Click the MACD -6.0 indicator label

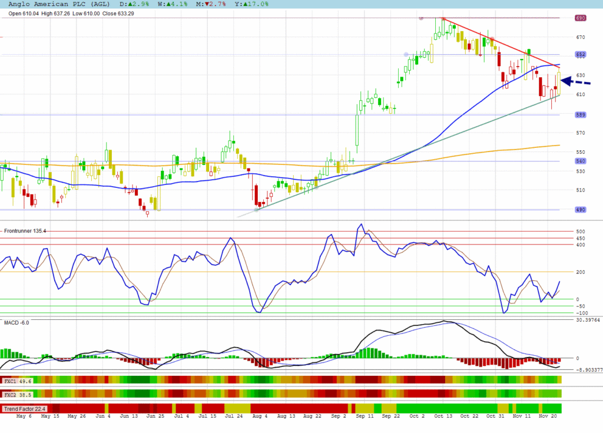coord(16,323)
